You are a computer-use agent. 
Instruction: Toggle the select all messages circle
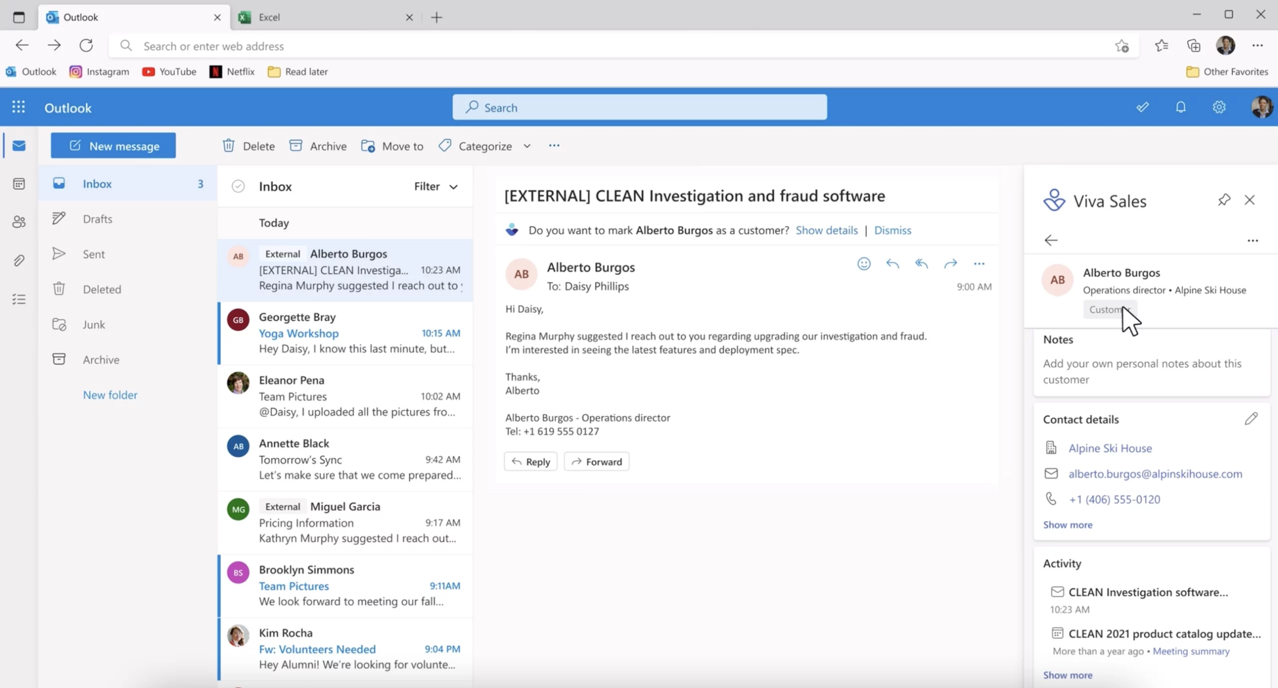click(238, 186)
